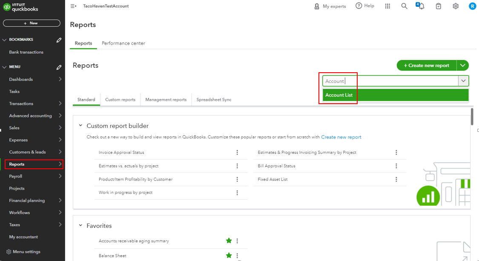The height and width of the screenshot is (261, 479).
Task: Open options for Estimates vs. actuals by project
Action: click(x=237, y=166)
